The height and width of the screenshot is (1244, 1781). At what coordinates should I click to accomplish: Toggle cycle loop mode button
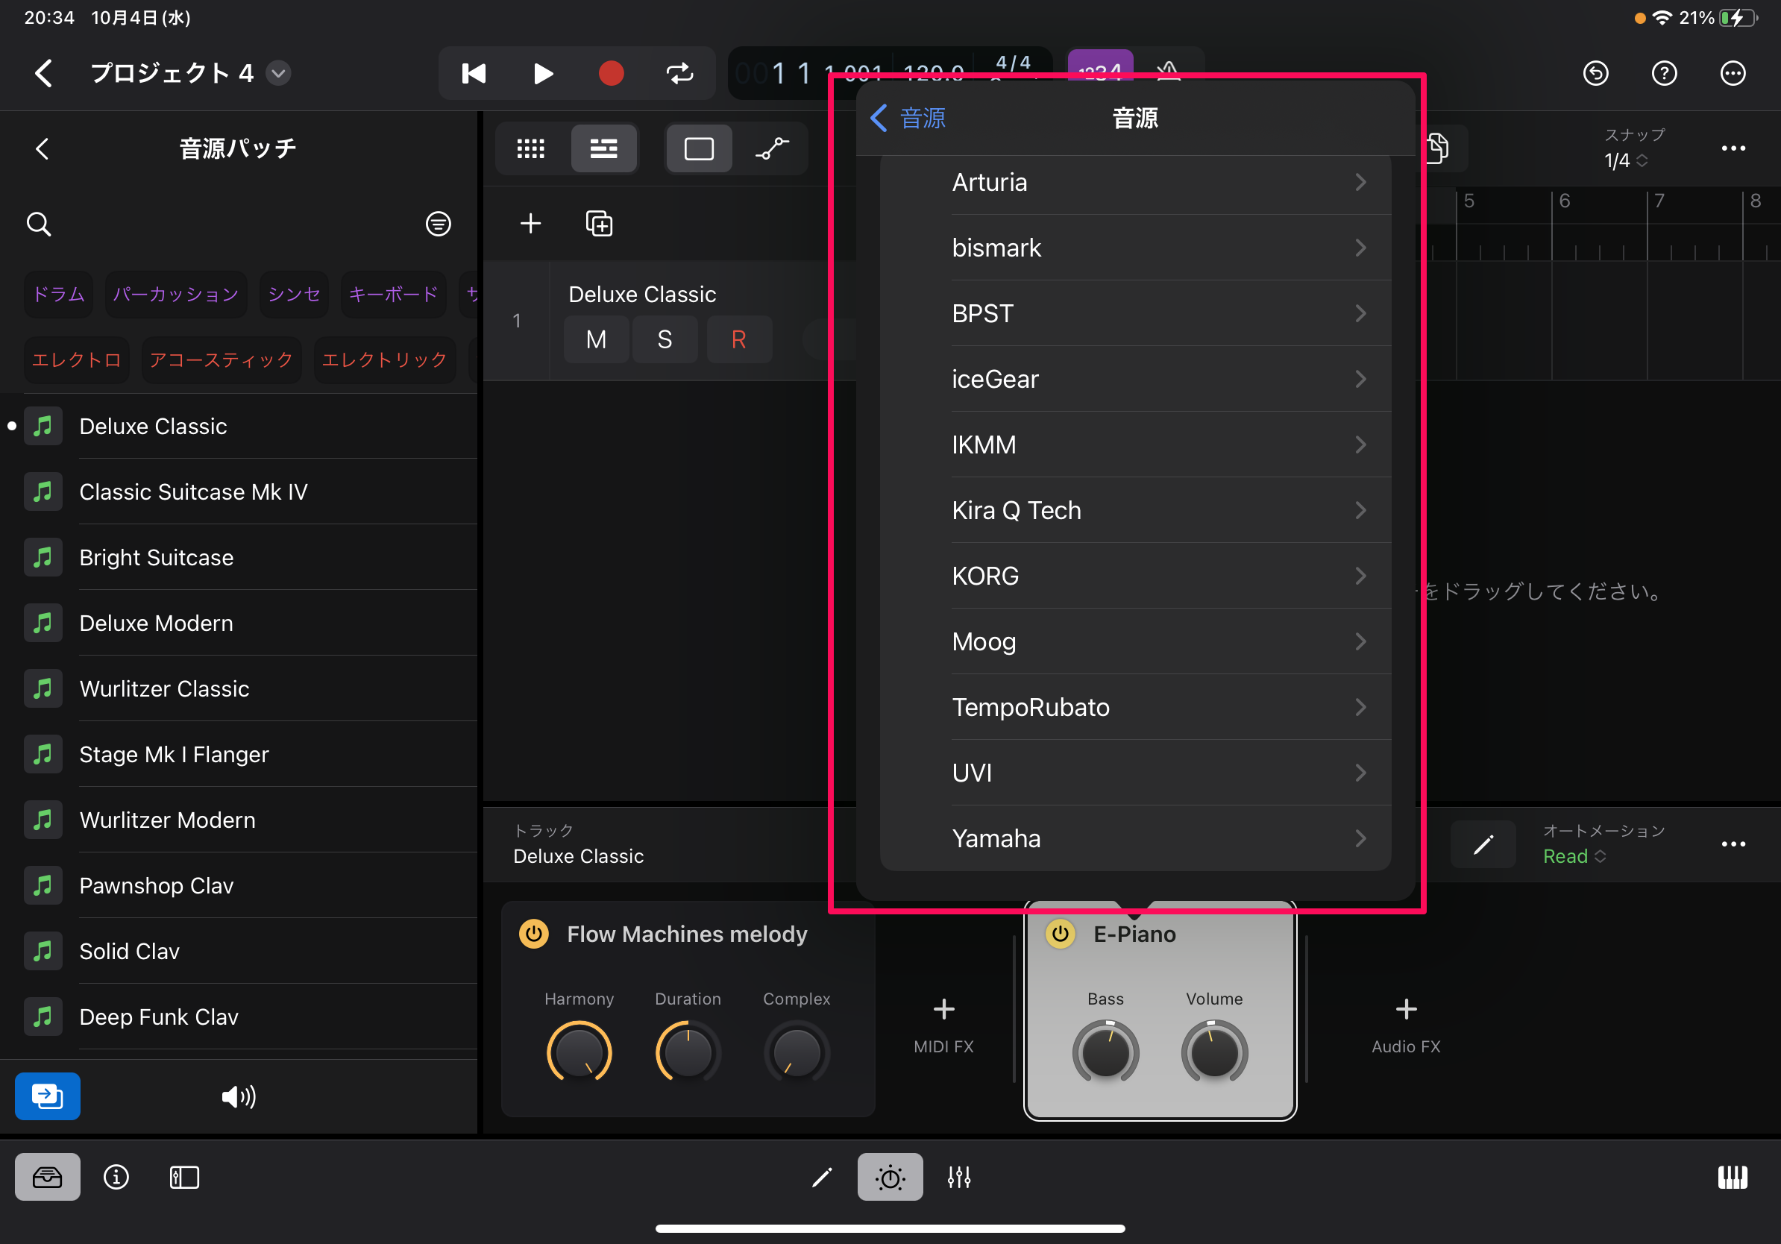tap(679, 74)
